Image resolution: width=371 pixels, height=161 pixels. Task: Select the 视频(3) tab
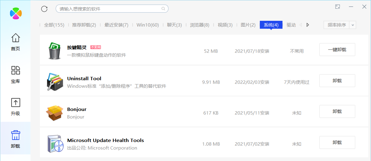[x=225, y=25]
